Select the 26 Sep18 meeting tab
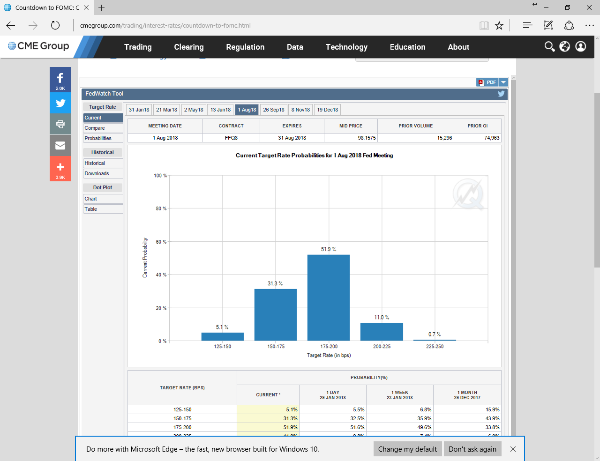This screenshot has width=600, height=461. [274, 110]
